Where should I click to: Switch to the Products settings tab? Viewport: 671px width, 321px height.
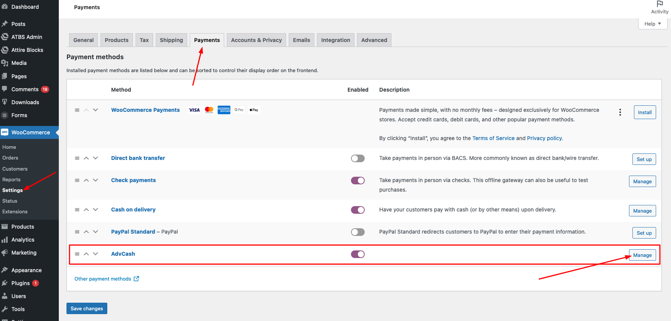(116, 40)
